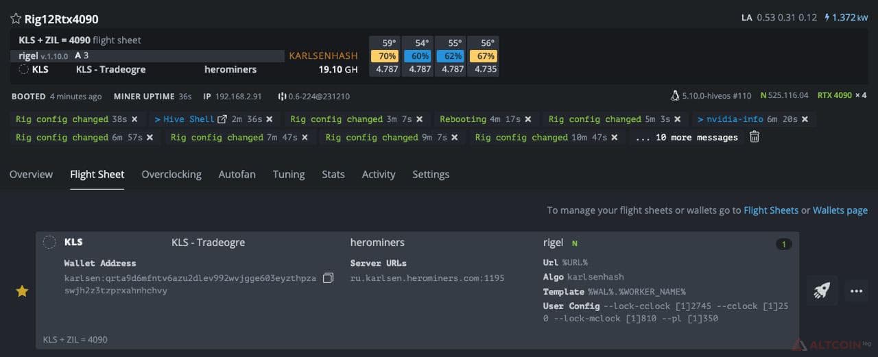
Task: Click the Linux kernel penguin icon
Action: [675, 96]
